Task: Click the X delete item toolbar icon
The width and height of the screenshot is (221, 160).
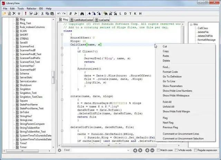Action: coord(14,13)
